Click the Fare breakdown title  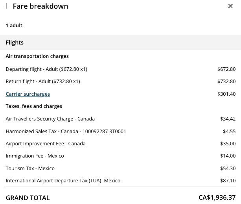pos(40,6)
